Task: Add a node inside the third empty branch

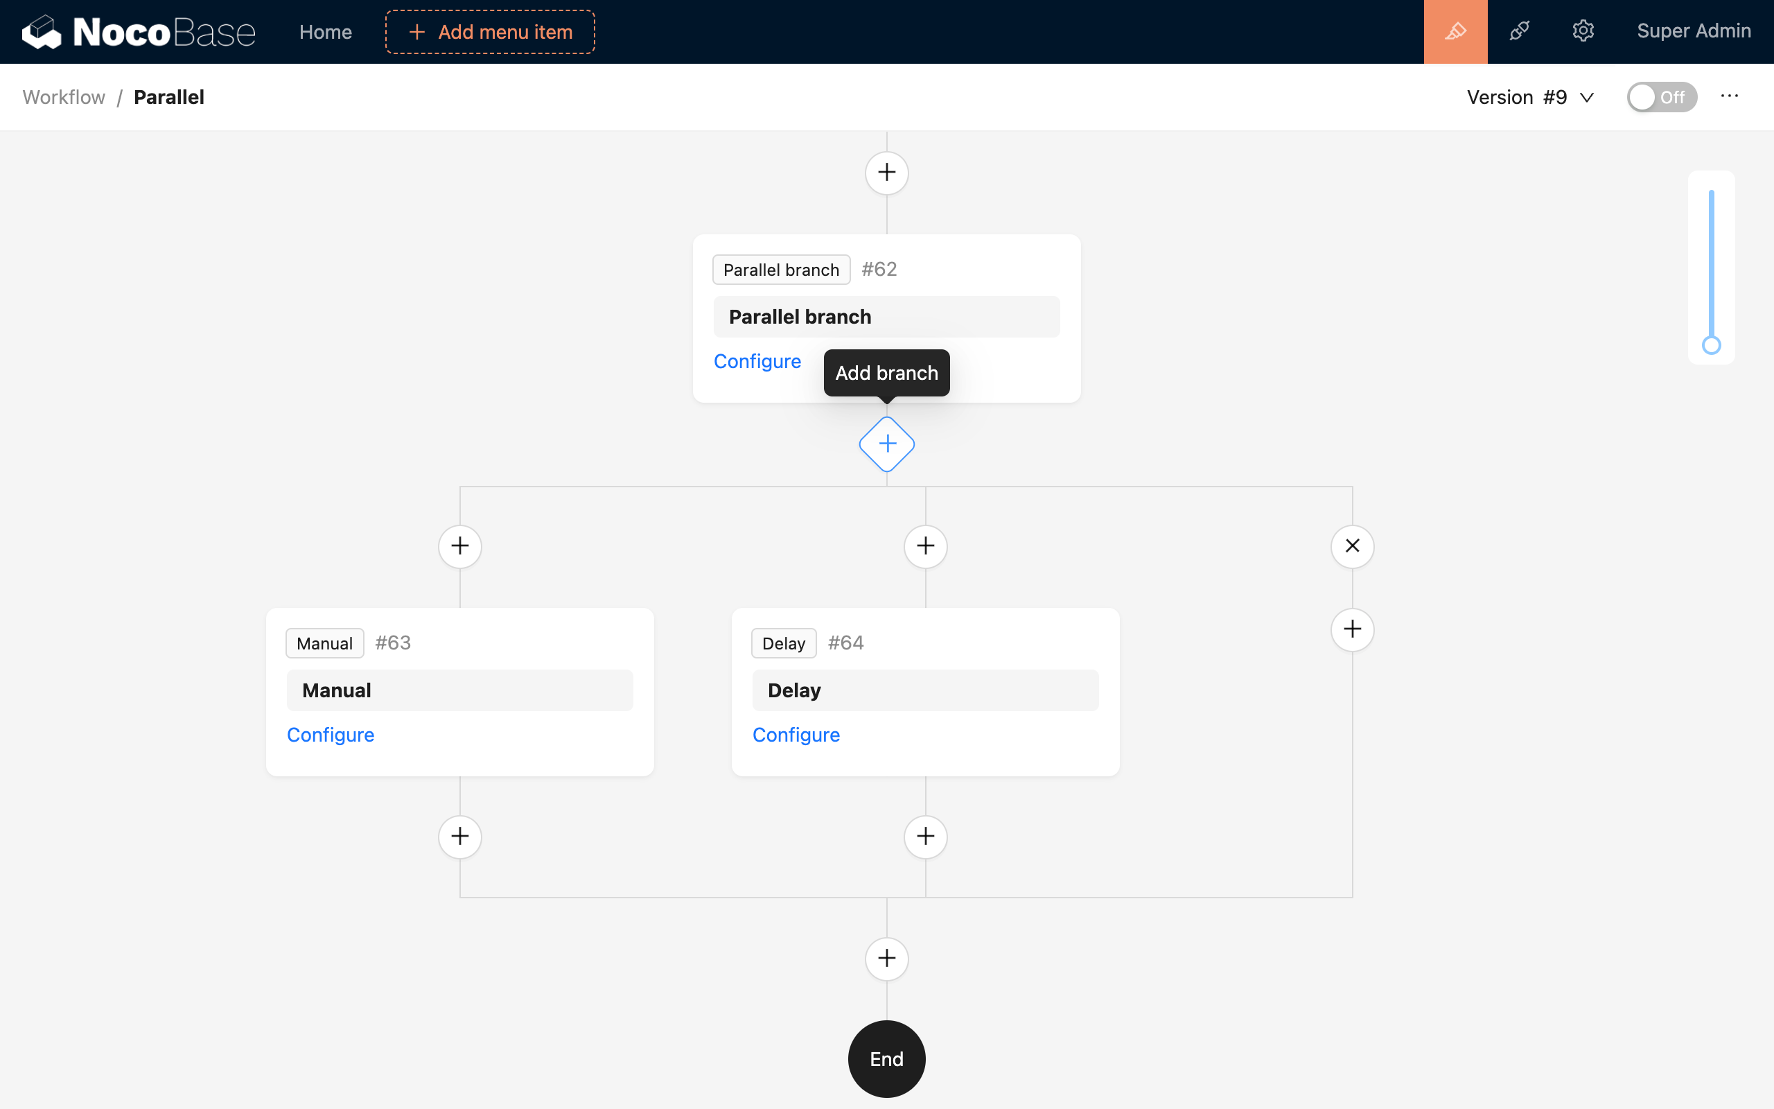Action: pos(1353,629)
